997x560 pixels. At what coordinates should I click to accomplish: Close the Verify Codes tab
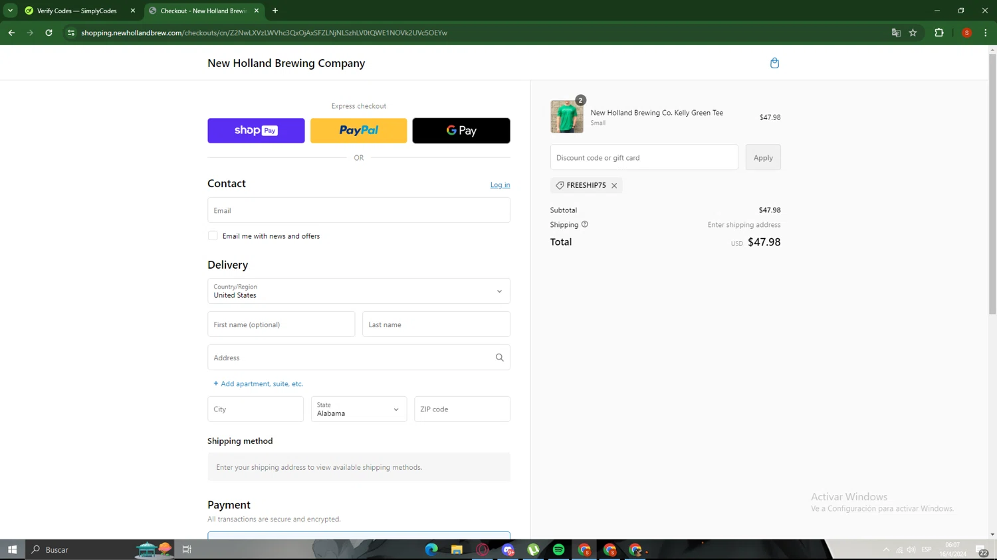click(x=133, y=11)
